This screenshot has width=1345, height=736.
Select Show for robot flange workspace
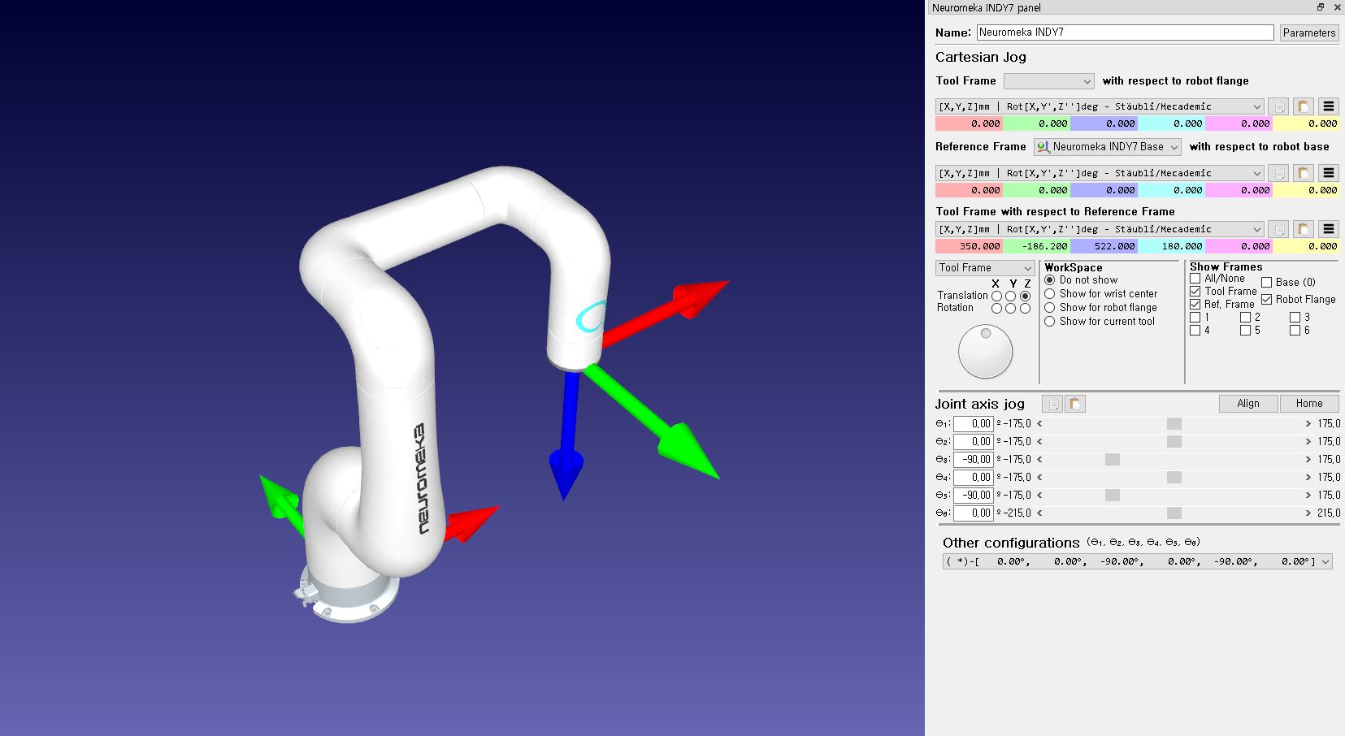coord(1050,308)
